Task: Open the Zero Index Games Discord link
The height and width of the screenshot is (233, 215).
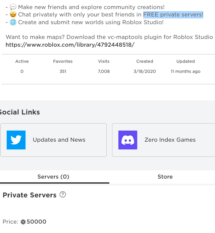Action: 170,140
